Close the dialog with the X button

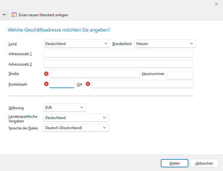tap(217, 4)
